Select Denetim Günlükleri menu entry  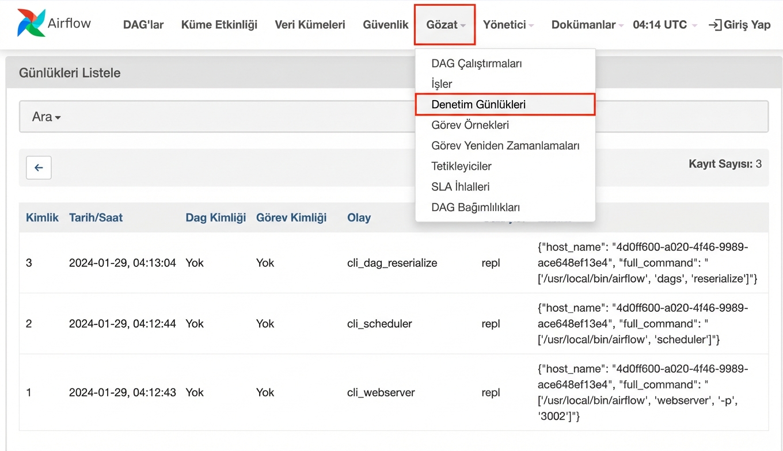coord(478,105)
